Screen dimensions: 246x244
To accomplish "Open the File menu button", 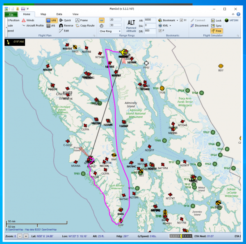I will click(x=11, y=14).
